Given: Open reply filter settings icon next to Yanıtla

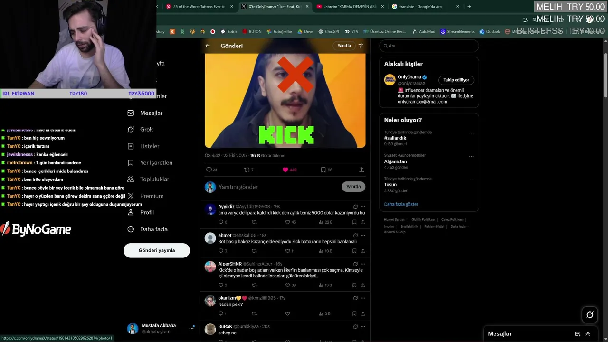Looking at the screenshot, I should coord(361,46).
